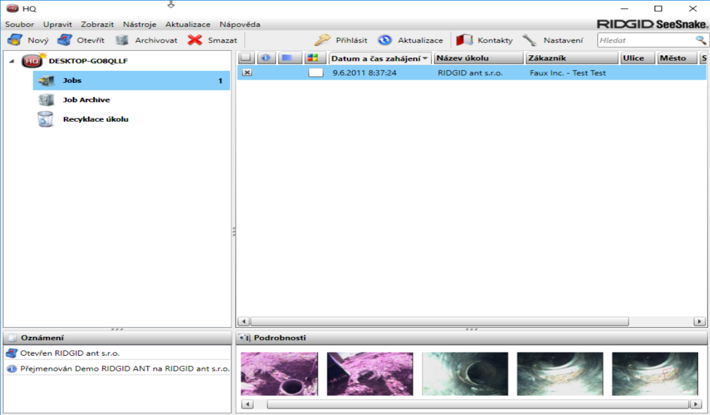Click the Otevřít toolbox icon
This screenshot has height=415, width=710.
point(65,40)
